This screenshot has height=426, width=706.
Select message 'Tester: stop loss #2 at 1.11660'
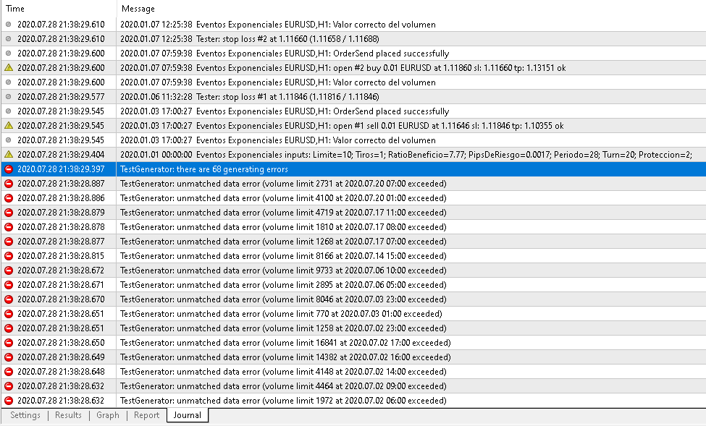(249, 39)
